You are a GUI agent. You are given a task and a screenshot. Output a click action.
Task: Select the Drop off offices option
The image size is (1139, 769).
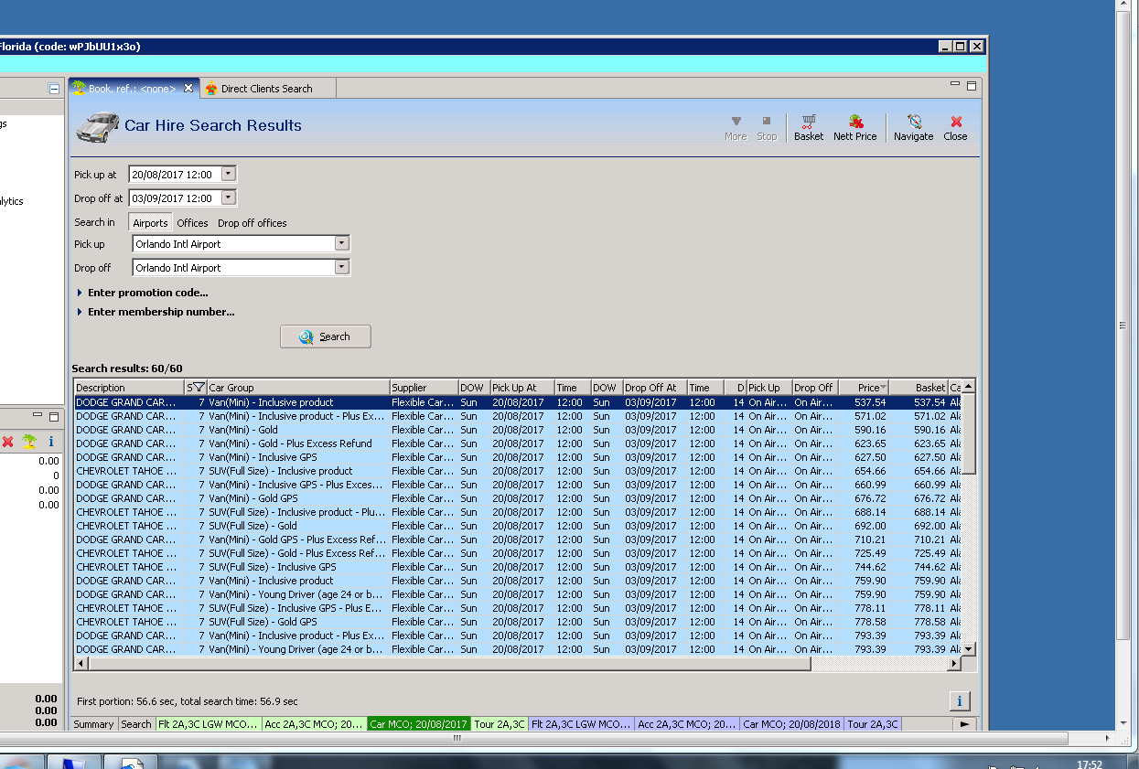click(x=252, y=223)
